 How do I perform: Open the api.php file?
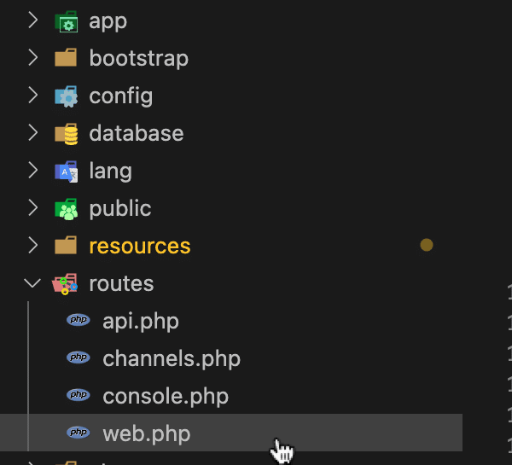click(141, 321)
